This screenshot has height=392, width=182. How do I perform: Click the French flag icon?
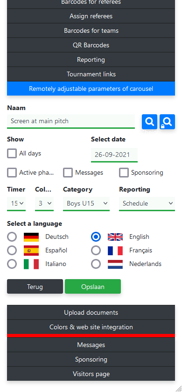115,251
